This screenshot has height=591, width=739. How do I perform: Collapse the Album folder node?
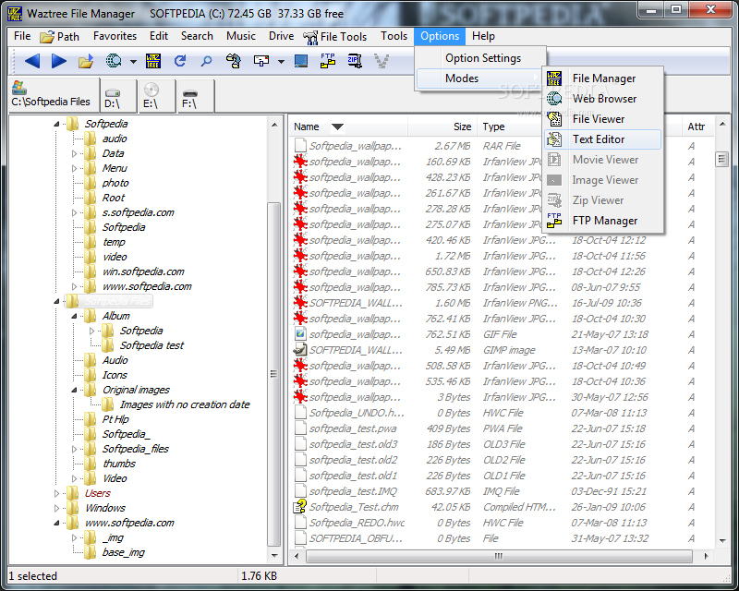click(x=74, y=316)
